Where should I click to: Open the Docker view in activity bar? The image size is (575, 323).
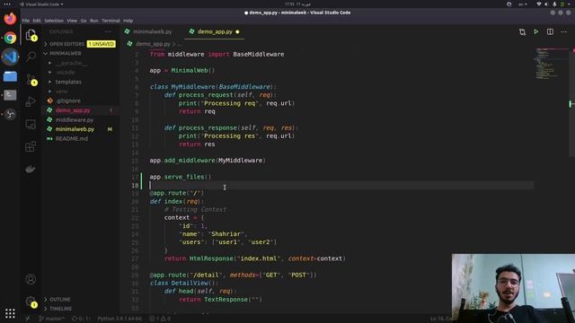click(x=31, y=169)
